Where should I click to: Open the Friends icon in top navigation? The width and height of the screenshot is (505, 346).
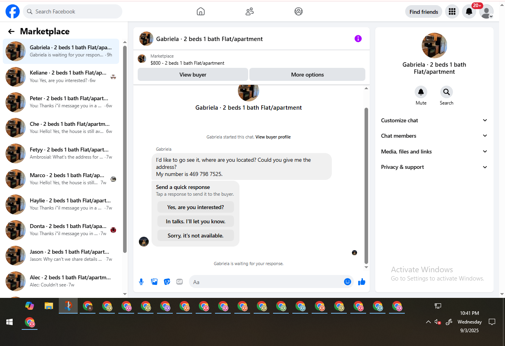pyautogui.click(x=250, y=11)
